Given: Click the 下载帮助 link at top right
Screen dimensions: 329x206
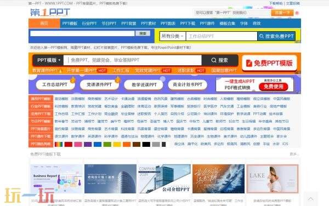Looking at the screenshot, I should (x=276, y=3).
